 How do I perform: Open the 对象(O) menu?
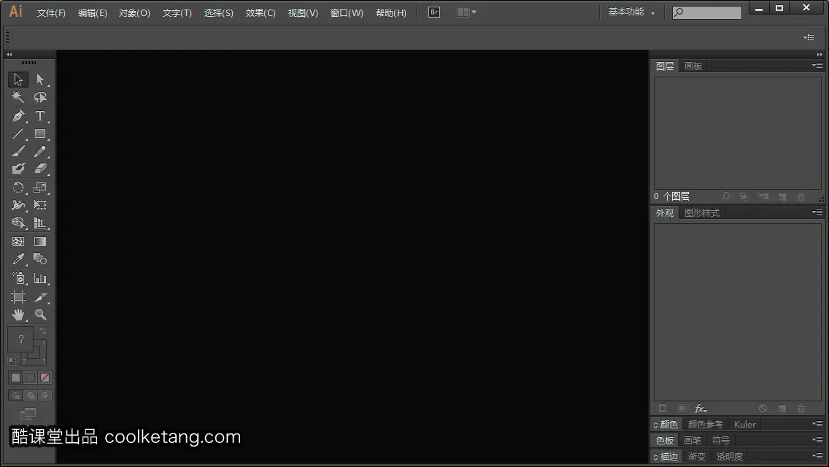click(134, 12)
